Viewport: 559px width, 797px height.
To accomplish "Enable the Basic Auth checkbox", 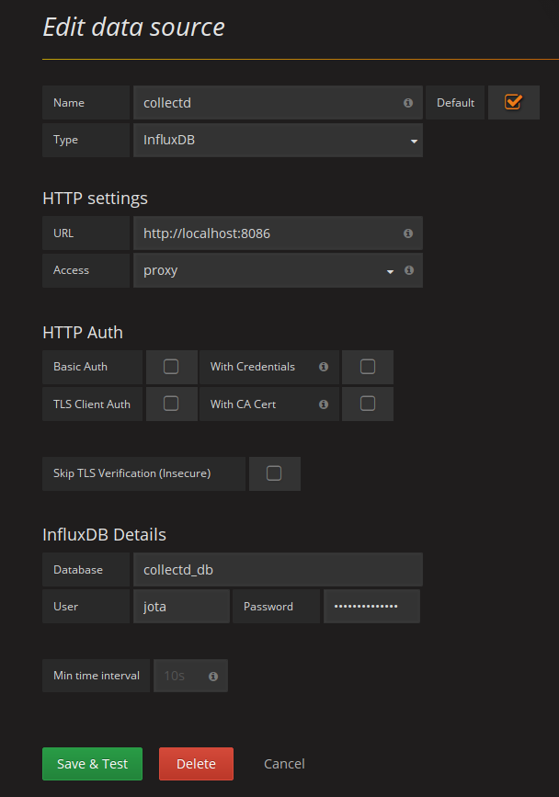I will coord(171,367).
